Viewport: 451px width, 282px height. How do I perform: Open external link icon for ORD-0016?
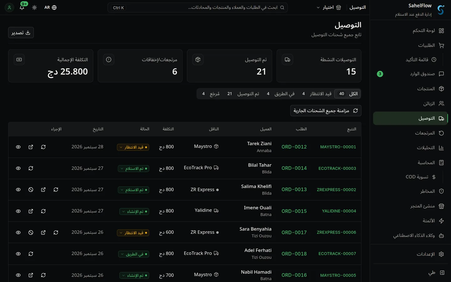point(31,275)
